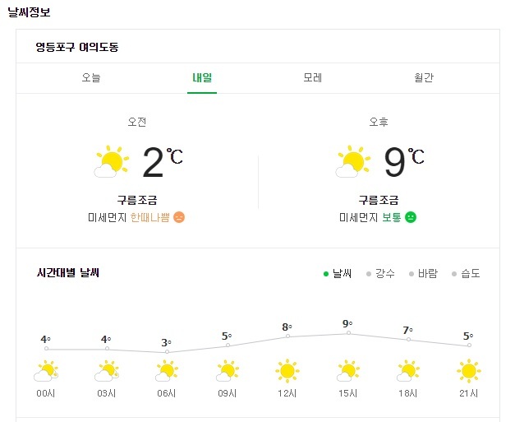
Task: Click the 00시 hourly weather icon
Action: (46, 371)
